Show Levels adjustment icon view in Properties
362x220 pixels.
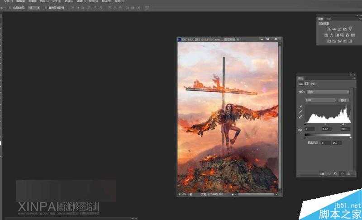[301, 84]
